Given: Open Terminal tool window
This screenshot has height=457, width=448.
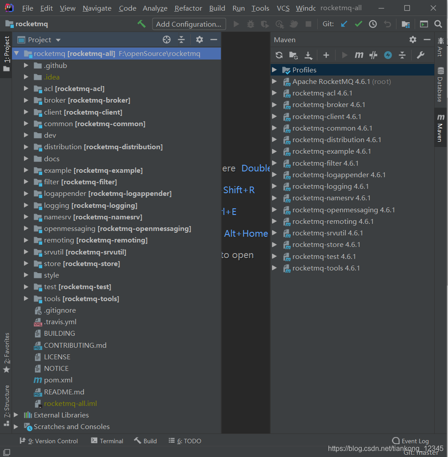Looking at the screenshot, I should coord(107,441).
